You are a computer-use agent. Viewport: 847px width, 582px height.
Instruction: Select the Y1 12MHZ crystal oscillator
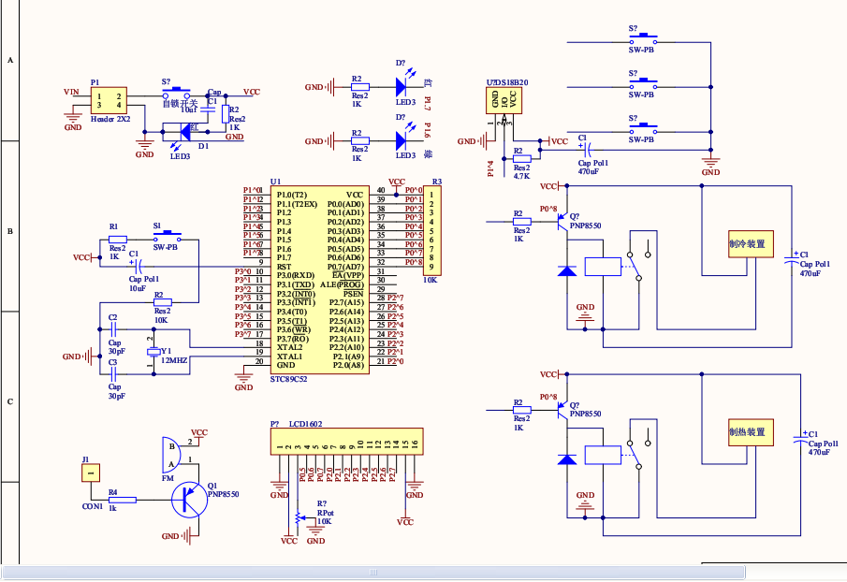[153, 352]
